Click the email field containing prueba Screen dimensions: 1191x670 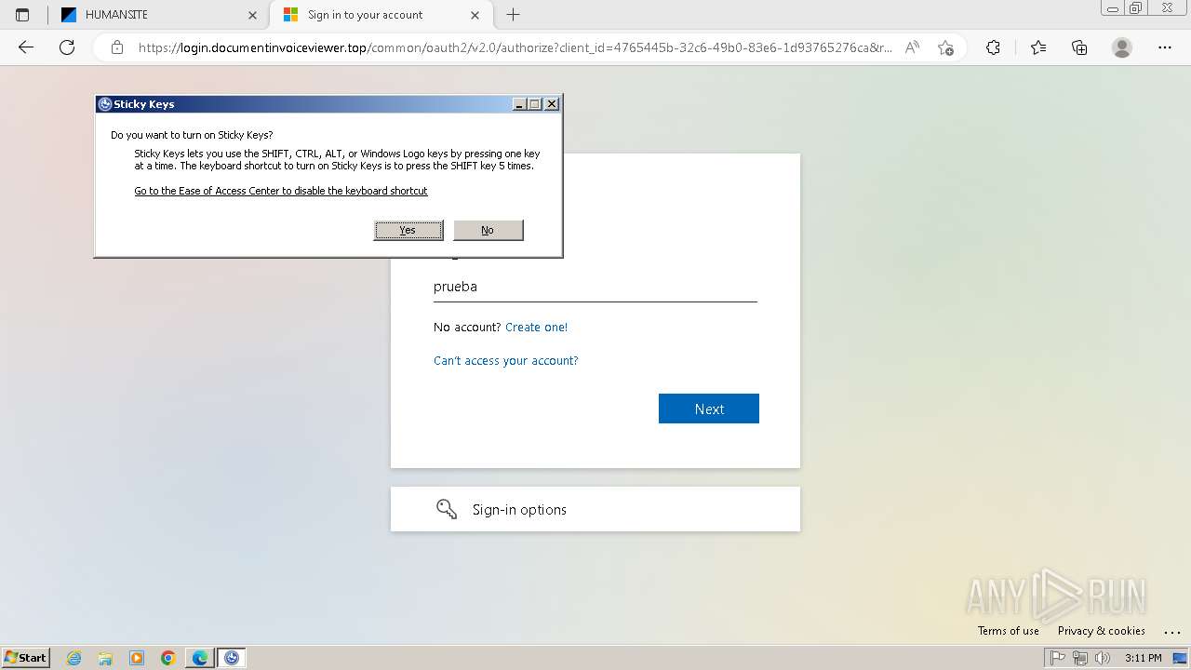tap(595, 287)
